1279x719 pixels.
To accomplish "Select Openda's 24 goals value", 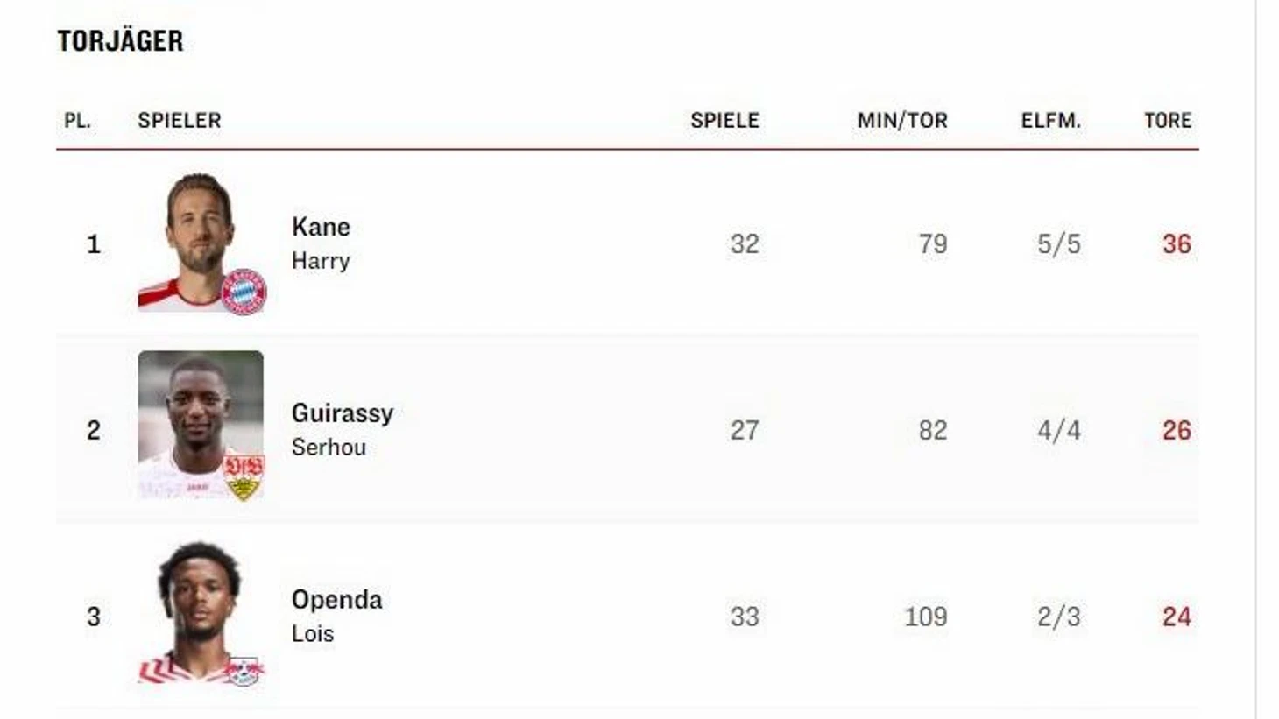I will [1177, 617].
